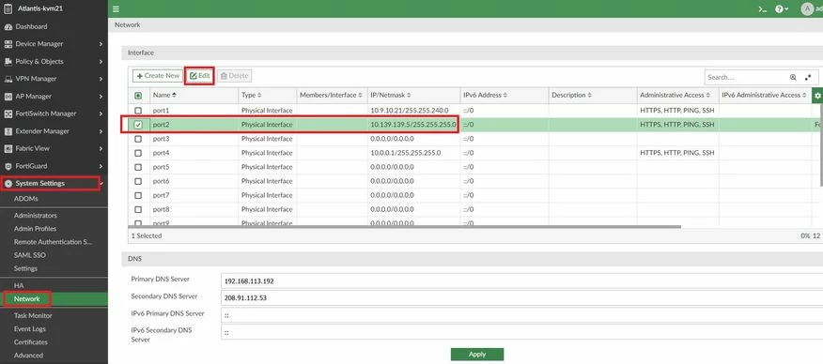Sort by IP/Netmask column arrows
The height and width of the screenshot is (364, 823).
(409, 96)
